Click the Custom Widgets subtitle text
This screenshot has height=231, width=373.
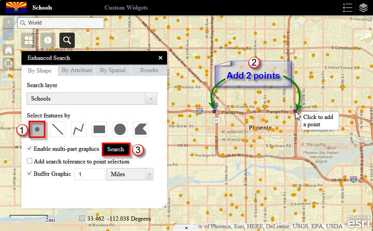[x=126, y=8]
